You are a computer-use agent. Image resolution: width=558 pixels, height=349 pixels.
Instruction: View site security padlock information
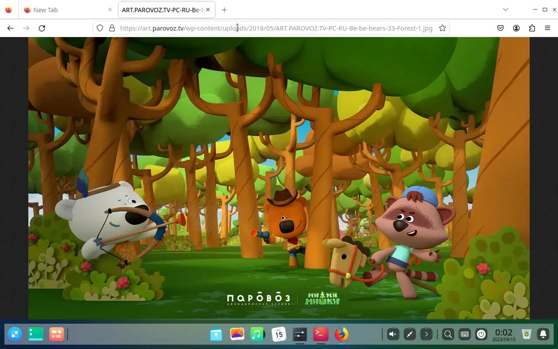(112, 28)
